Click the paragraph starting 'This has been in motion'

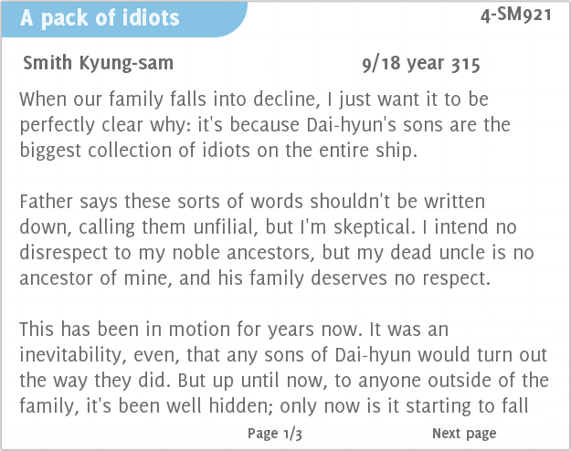pos(284,368)
